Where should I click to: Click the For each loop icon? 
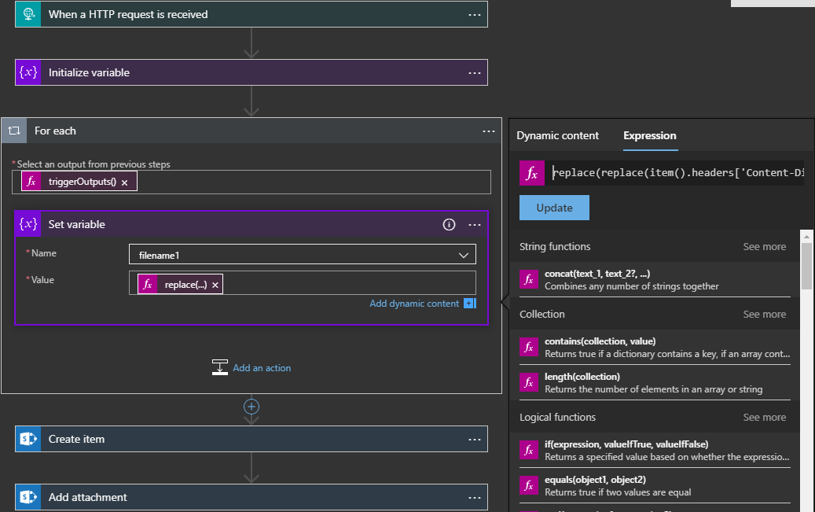pyautogui.click(x=14, y=131)
